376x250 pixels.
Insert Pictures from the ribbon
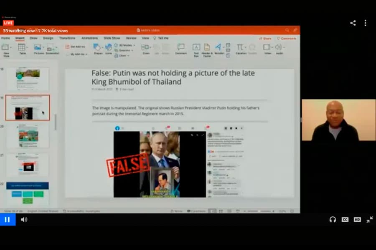[x=38, y=49]
